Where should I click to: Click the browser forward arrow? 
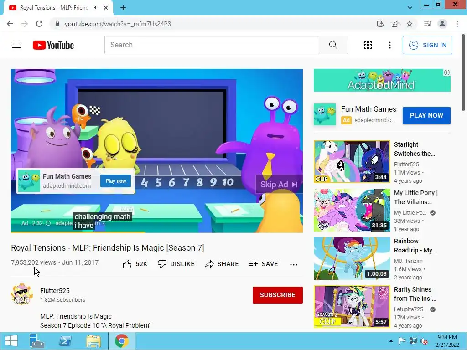coord(25,24)
